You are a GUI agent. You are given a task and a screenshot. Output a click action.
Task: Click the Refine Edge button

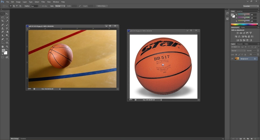pyautogui.click(x=102, y=6)
